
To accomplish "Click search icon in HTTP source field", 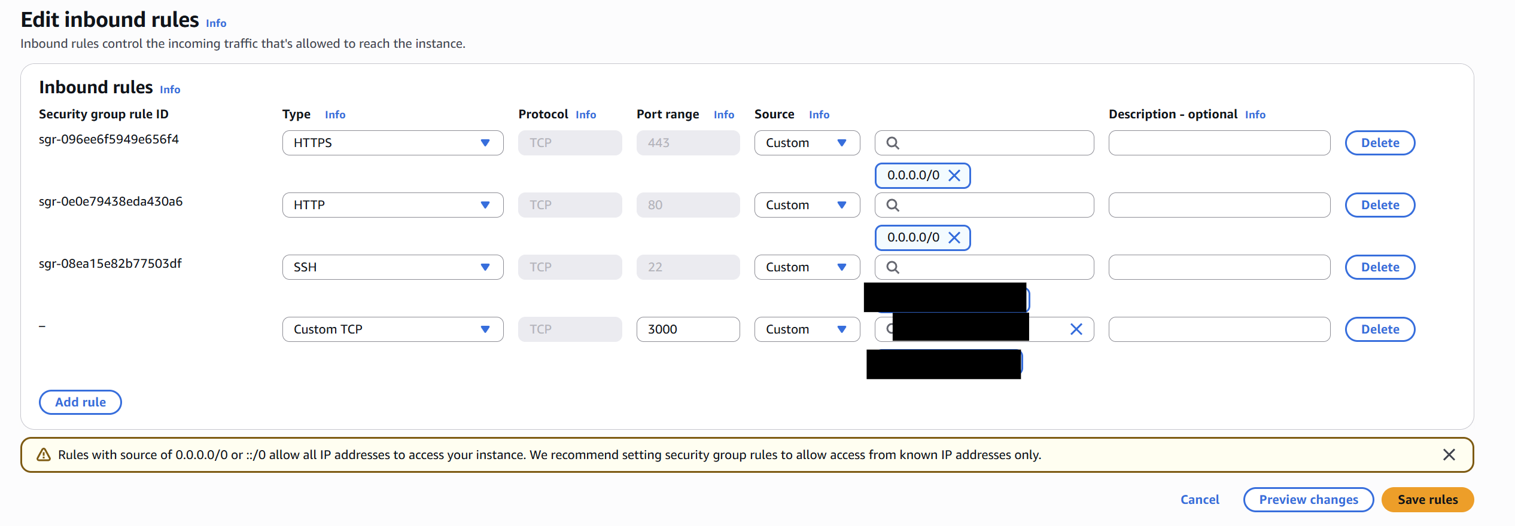I will (892, 205).
